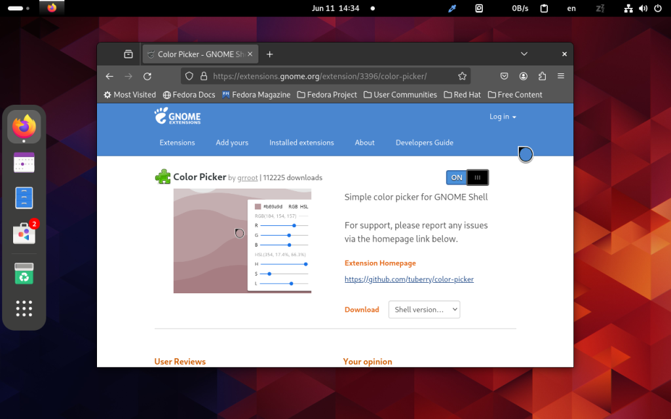The image size is (671, 419).
Task: Select the Color Picker browser tab
Action: [201, 54]
